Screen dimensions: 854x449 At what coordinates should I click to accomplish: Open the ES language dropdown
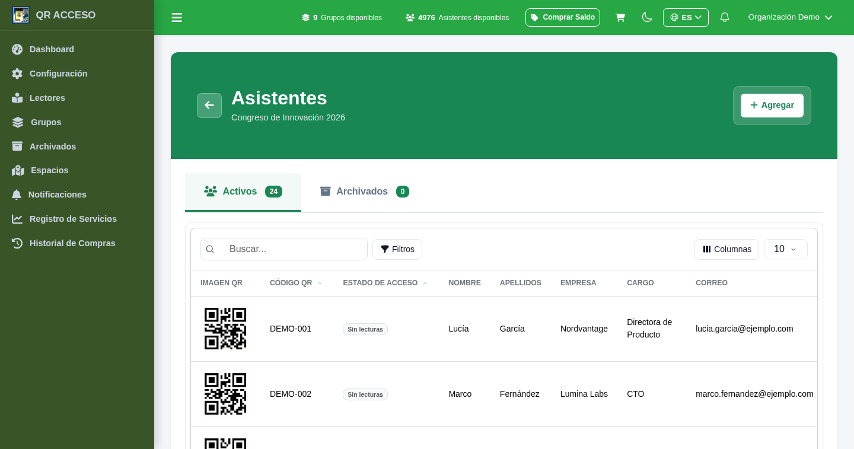686,17
